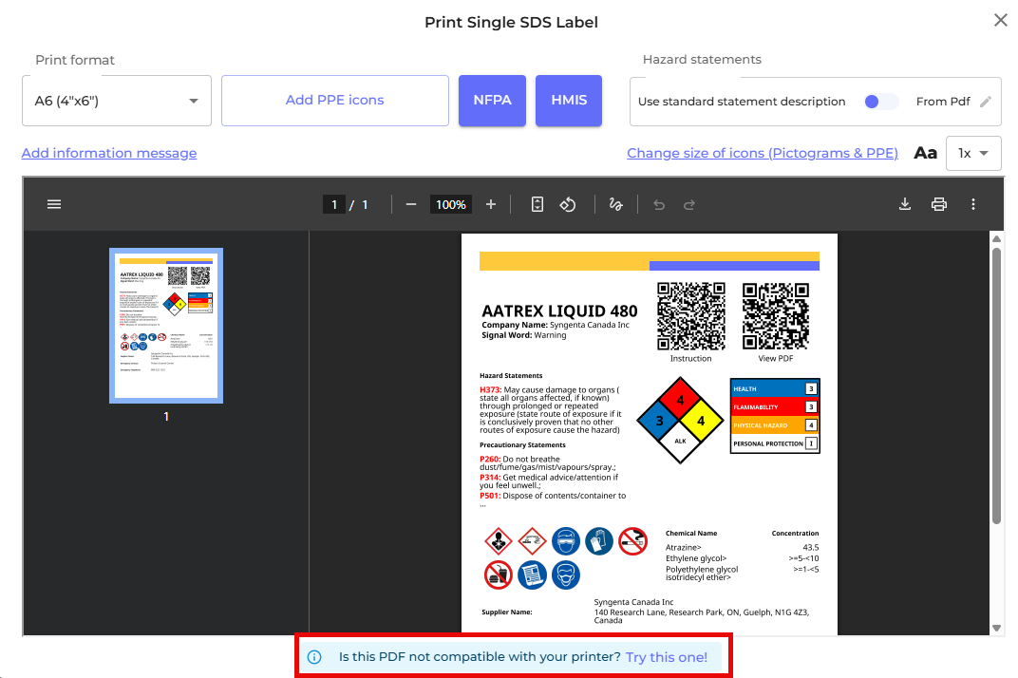The width and height of the screenshot is (1018, 678).
Task: Toggle the HMIS button
Action: click(569, 101)
